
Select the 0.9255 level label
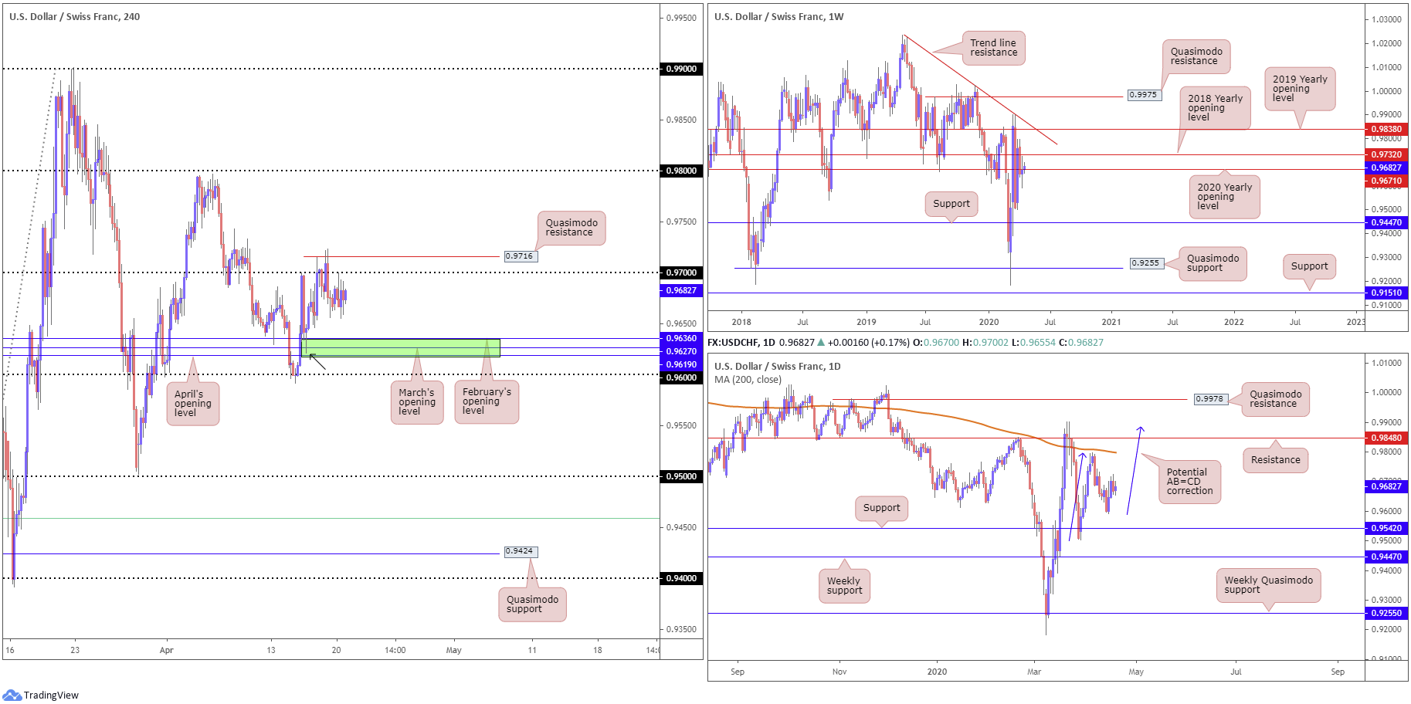[x=1145, y=263]
